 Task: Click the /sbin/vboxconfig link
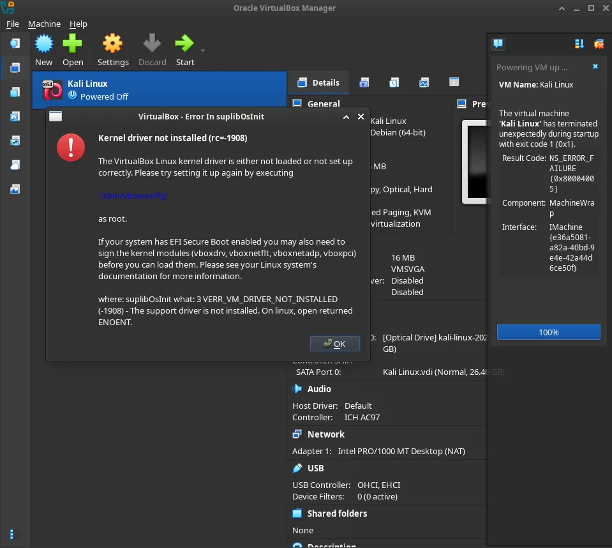[x=133, y=196]
